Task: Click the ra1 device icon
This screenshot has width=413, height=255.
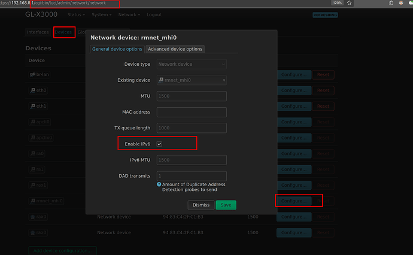Action: click(33, 169)
